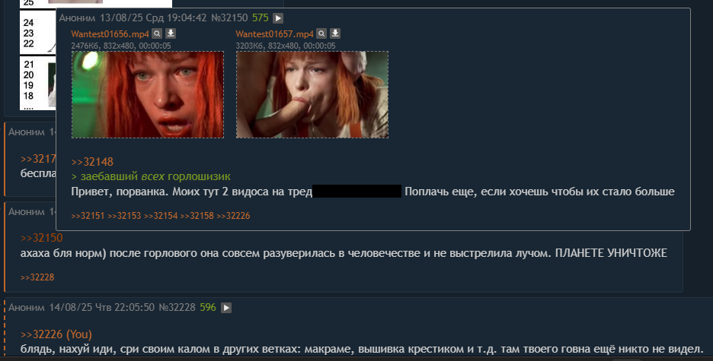Open the Wantest01656.mp4 filename link
This screenshot has height=361, width=713.
tap(110, 34)
